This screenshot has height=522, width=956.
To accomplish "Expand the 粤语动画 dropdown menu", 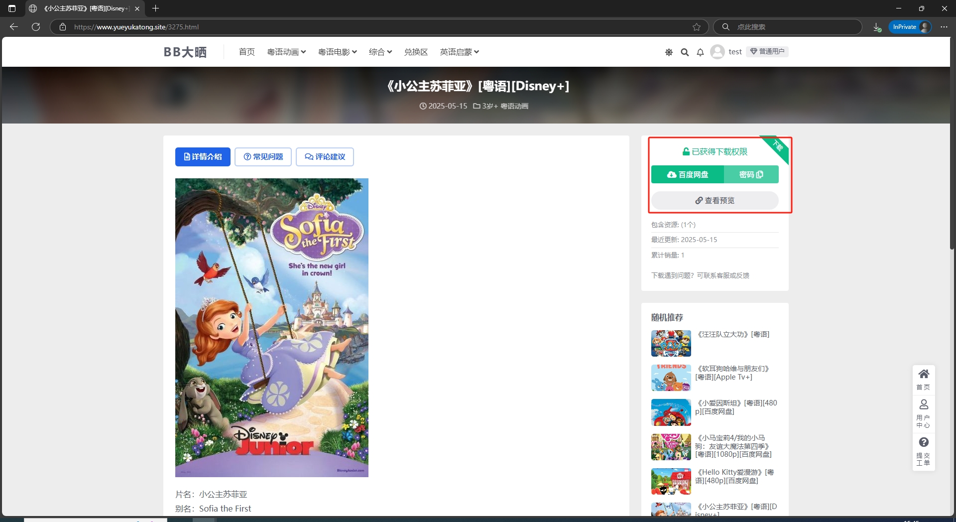I will 286,52.
